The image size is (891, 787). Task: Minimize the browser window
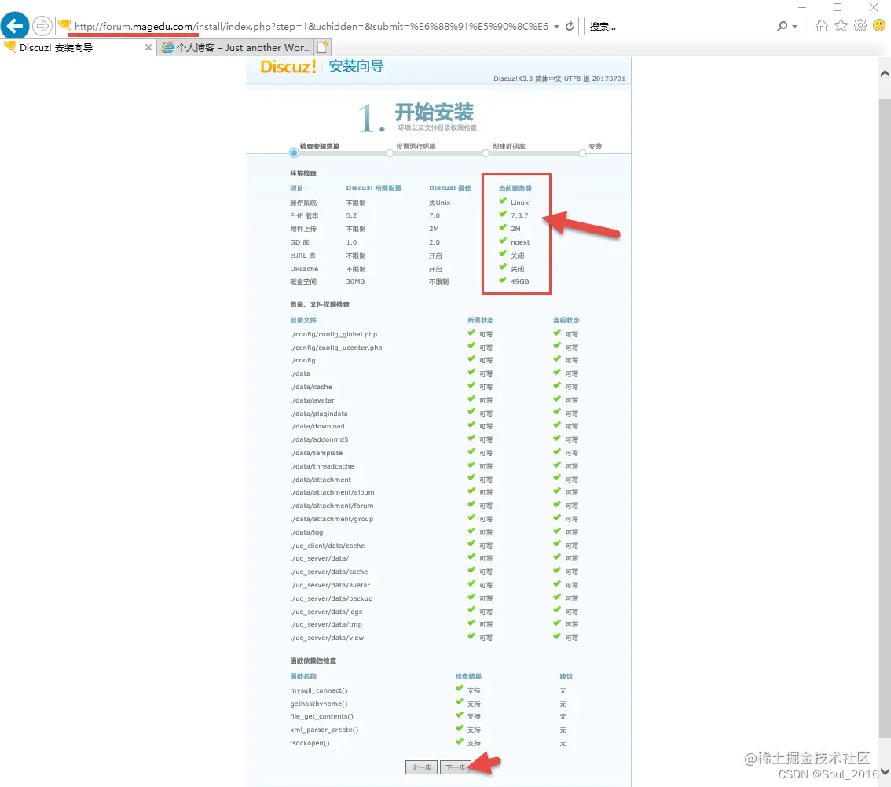coord(801,7)
